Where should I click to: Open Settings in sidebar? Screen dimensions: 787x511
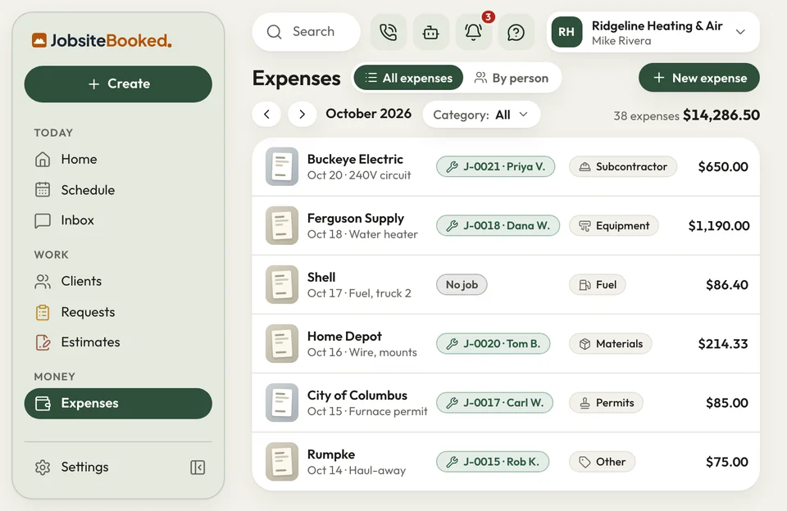pos(72,467)
